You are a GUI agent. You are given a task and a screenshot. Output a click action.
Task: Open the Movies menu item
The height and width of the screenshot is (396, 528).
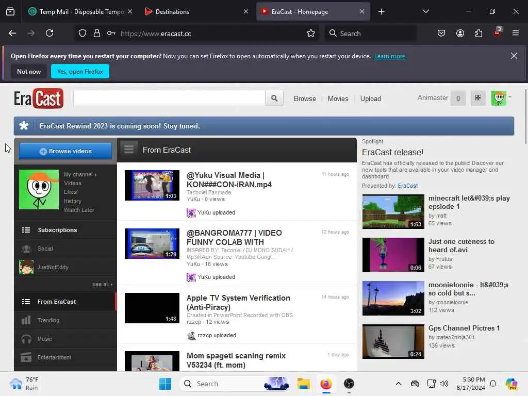coord(338,98)
